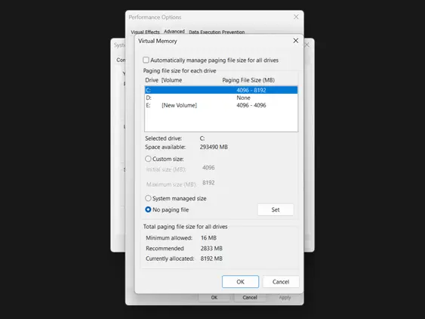Select drive C: in paging list
Image resolution: width=425 pixels, height=319 pixels.
[221, 90]
